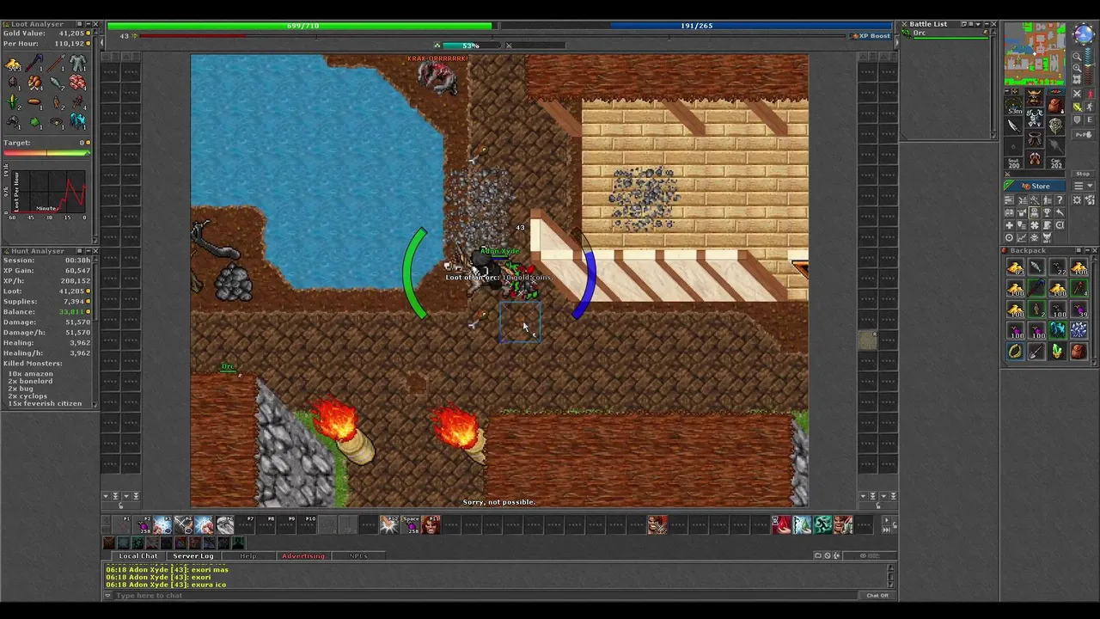Image resolution: width=1100 pixels, height=619 pixels.
Task: Select the boots equipment slot
Action: (1035, 158)
